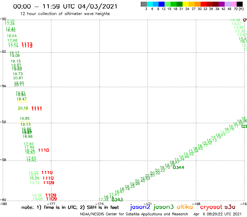The image size is (247, 217).
Task: Click the wave height value 18.74
Action: pos(125,189)
